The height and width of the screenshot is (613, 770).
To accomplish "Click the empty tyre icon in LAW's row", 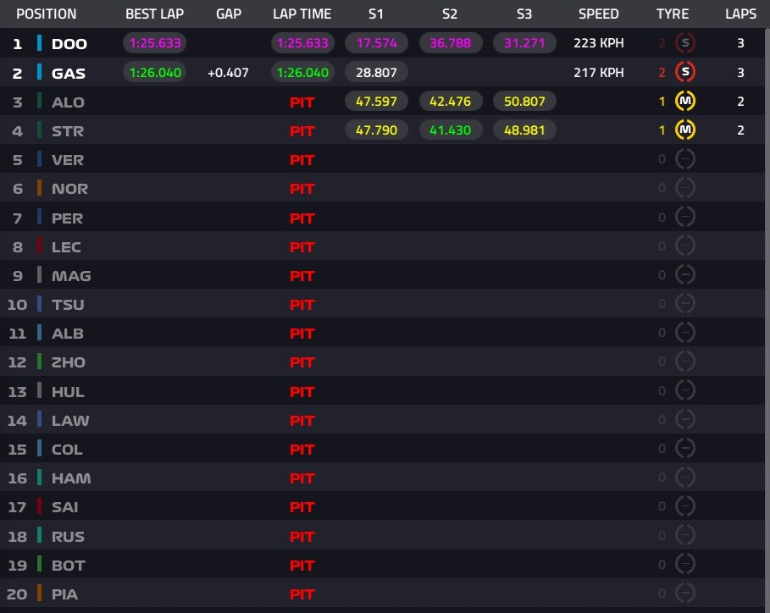I will click(x=685, y=419).
